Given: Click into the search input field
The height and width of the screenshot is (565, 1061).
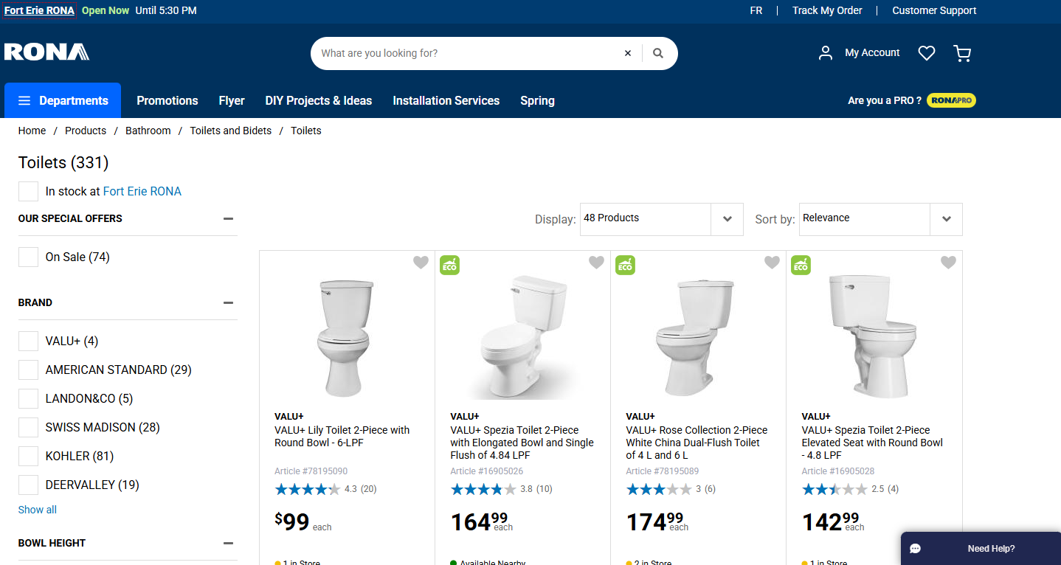Looking at the screenshot, I should 468,53.
